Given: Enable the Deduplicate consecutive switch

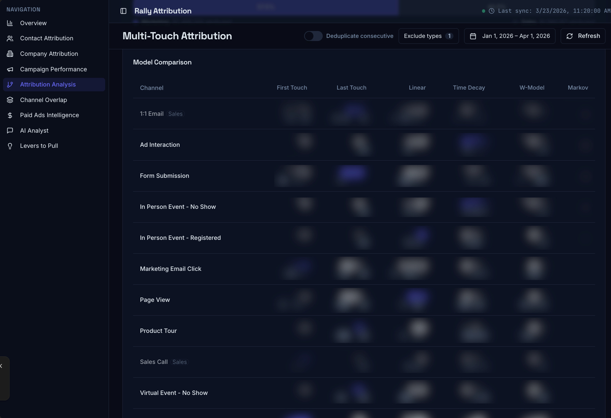Looking at the screenshot, I should click(x=313, y=36).
